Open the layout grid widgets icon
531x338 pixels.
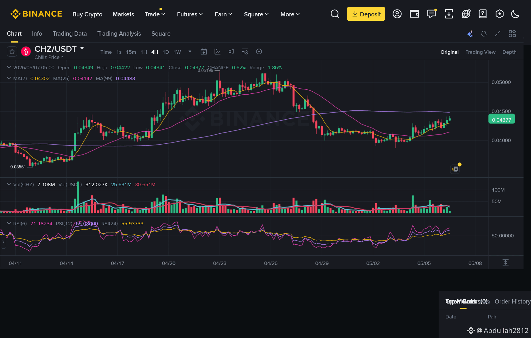[x=512, y=34]
